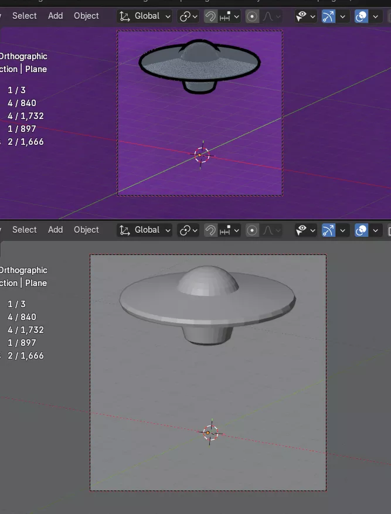Open pivot point dropdown in bottom viewport
Screen dimensions: 391x514
pyautogui.click(x=188, y=230)
